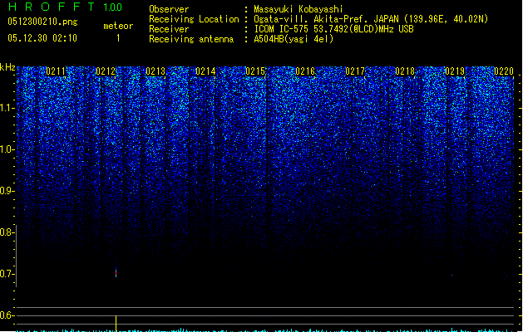Click the meteor count value 1
The image size is (523, 332).
click(x=118, y=38)
